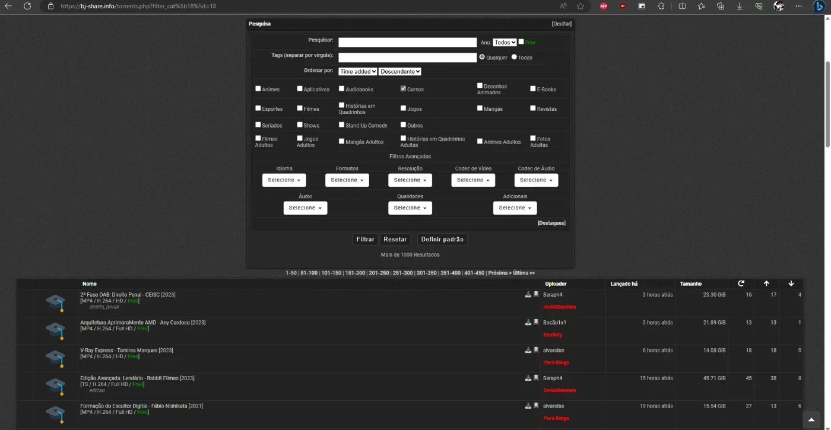The height and width of the screenshot is (430, 831).
Task: Jump to Última results page
Action: pyautogui.click(x=524, y=273)
